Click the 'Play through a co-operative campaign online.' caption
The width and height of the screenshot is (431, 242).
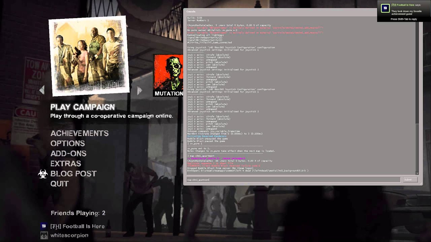tap(112, 116)
